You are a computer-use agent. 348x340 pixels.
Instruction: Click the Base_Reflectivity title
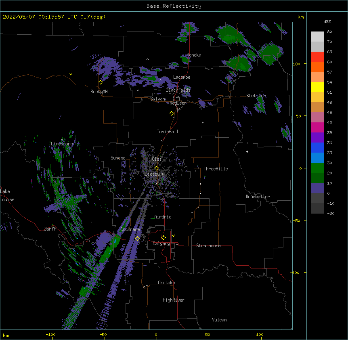tap(174, 6)
